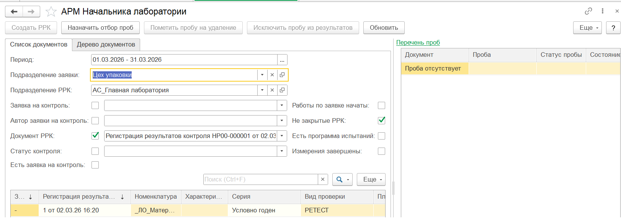
Task: Expand the Подразделение заявки dropdown list
Action: click(262, 75)
